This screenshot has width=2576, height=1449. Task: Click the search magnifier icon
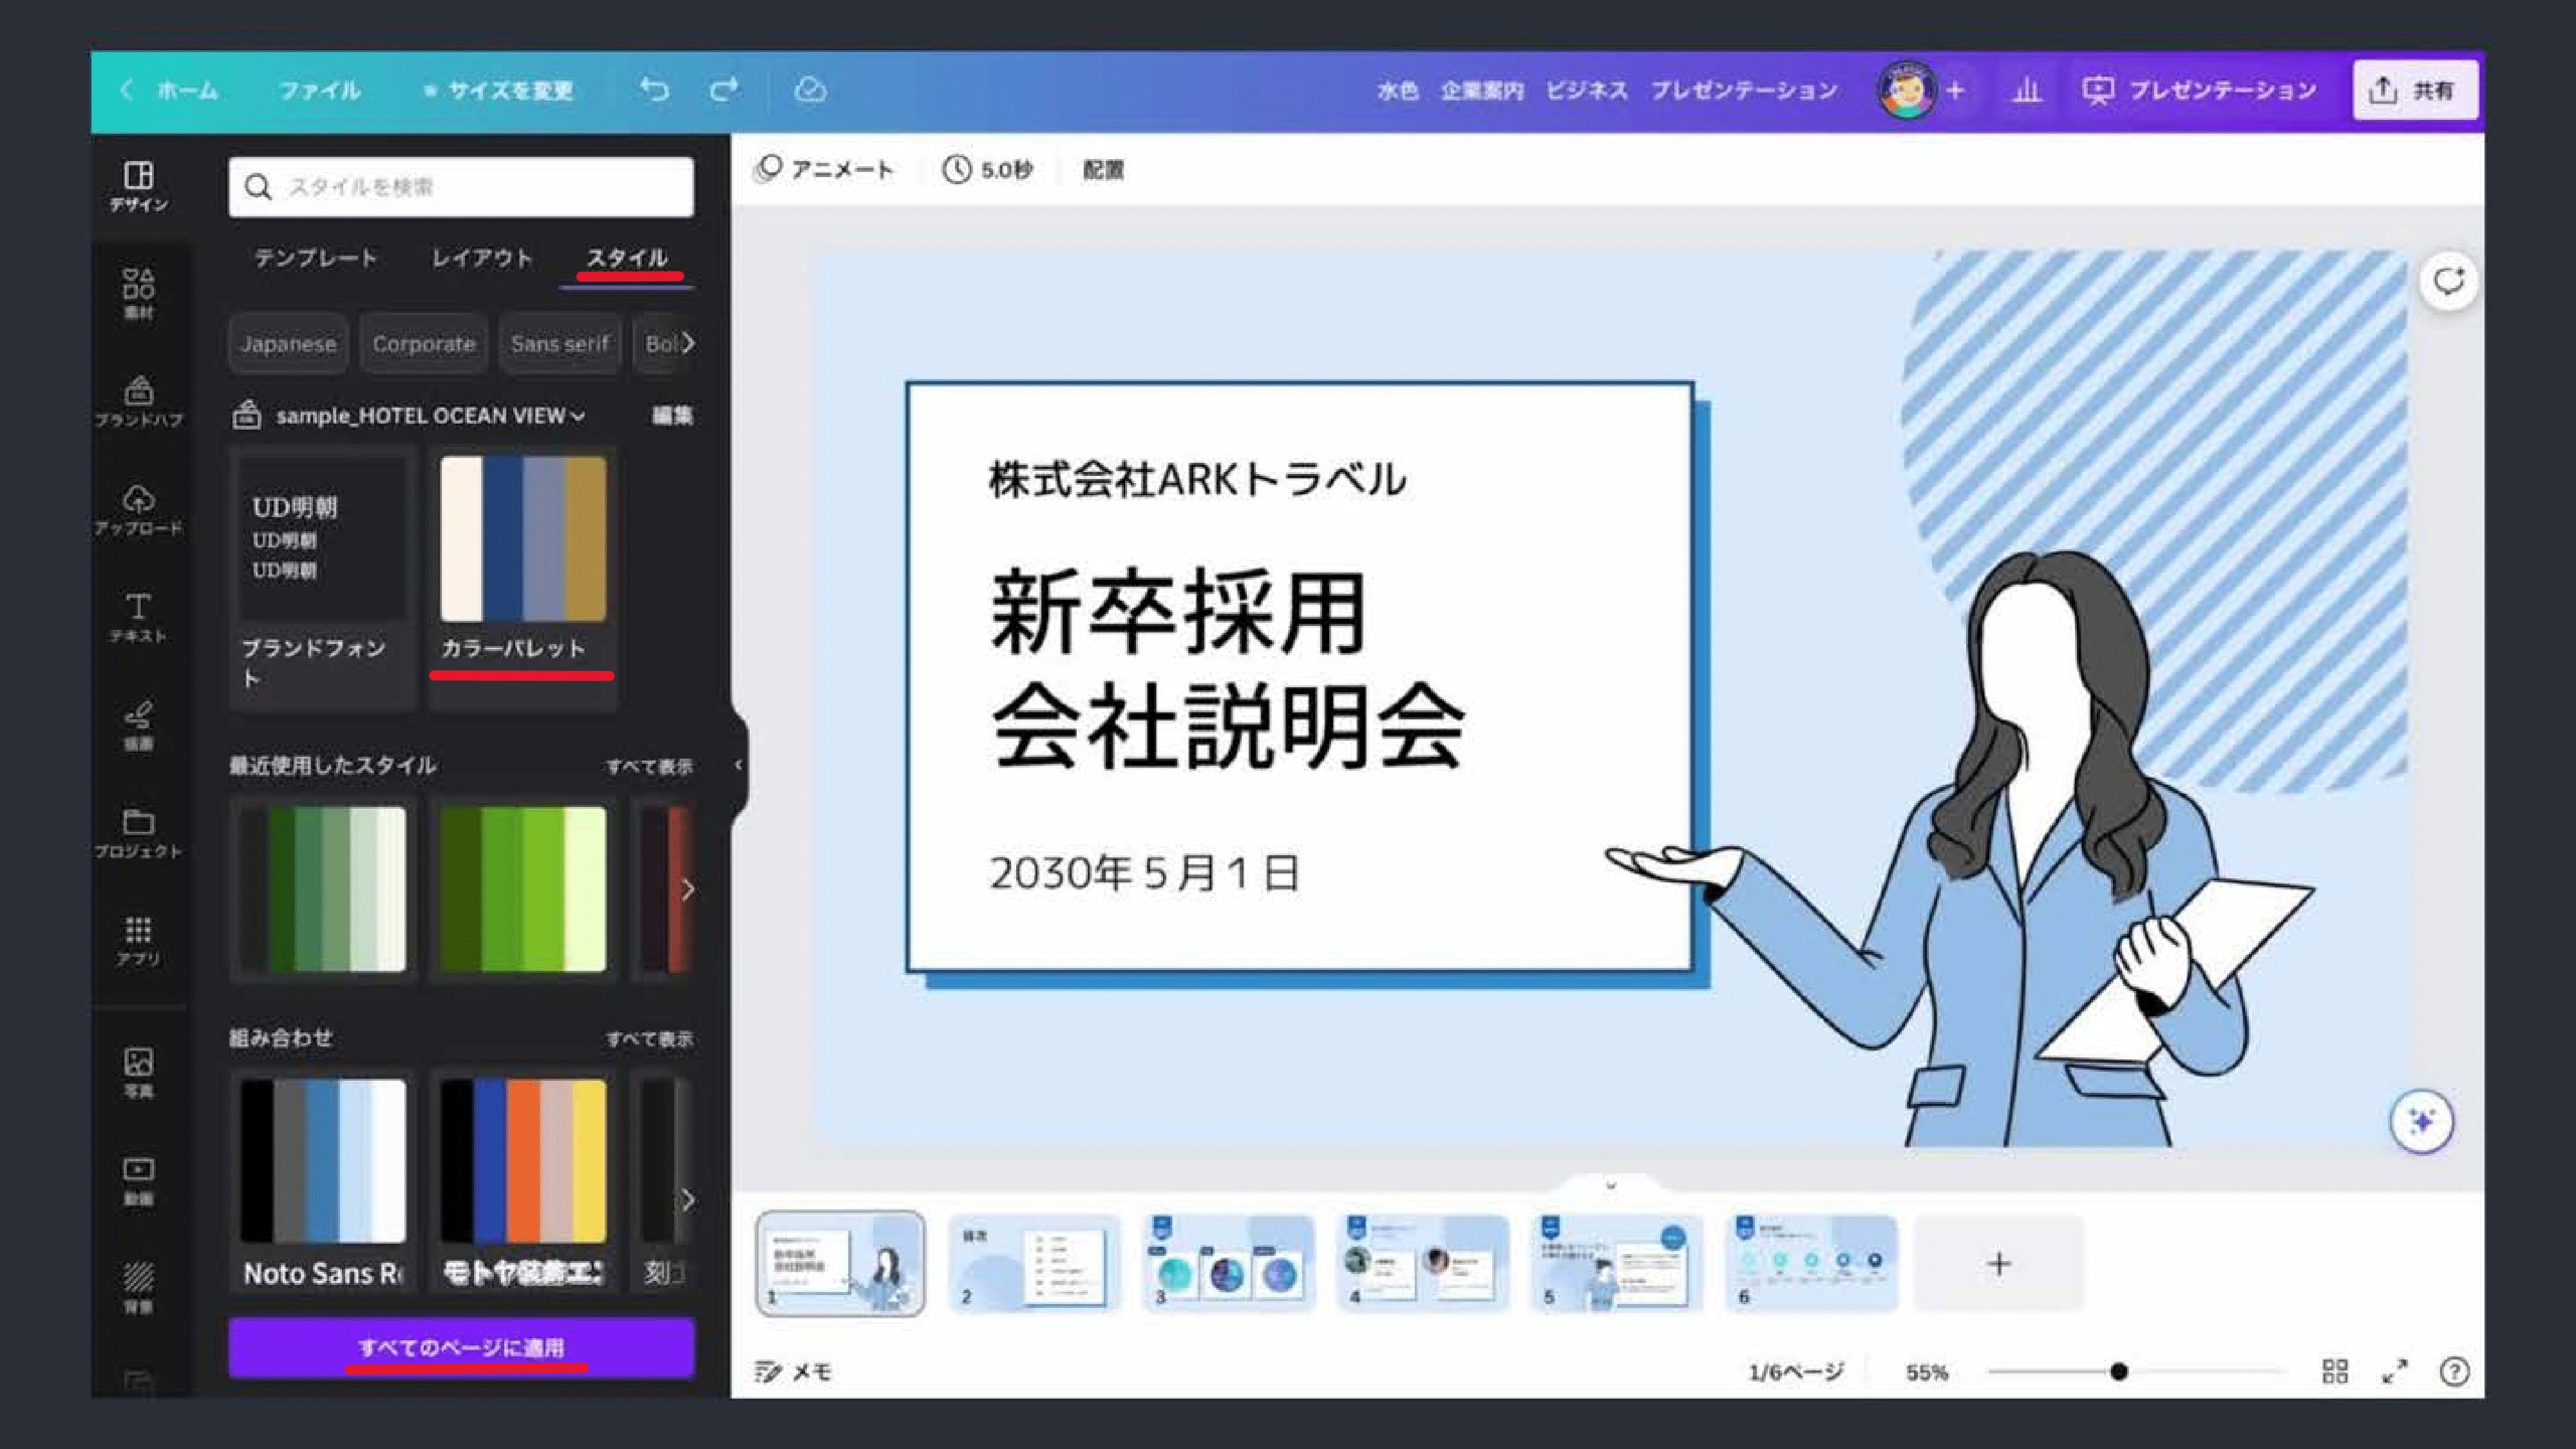[258, 187]
